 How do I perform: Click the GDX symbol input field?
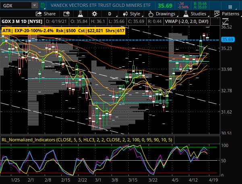[16, 5]
